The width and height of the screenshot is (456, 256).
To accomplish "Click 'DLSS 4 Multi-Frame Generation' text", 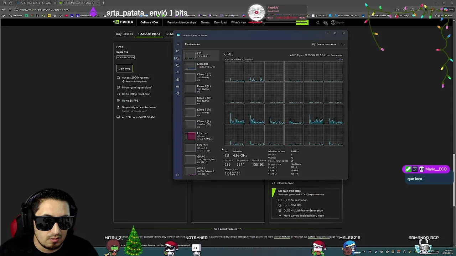I will pos(303,210).
